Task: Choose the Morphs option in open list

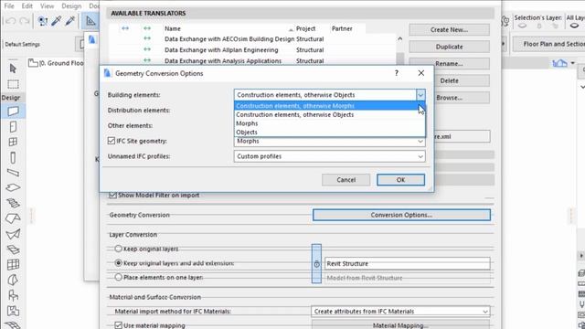Action: [x=329, y=123]
